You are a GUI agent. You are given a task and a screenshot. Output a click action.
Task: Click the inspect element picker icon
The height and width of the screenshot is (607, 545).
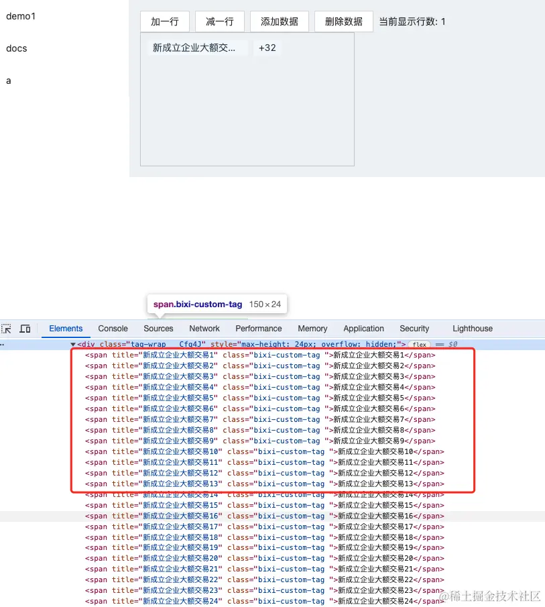click(x=6, y=329)
